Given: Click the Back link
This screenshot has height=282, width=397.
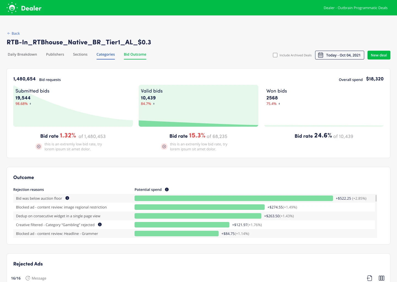Looking at the screenshot, I should click(14, 33).
